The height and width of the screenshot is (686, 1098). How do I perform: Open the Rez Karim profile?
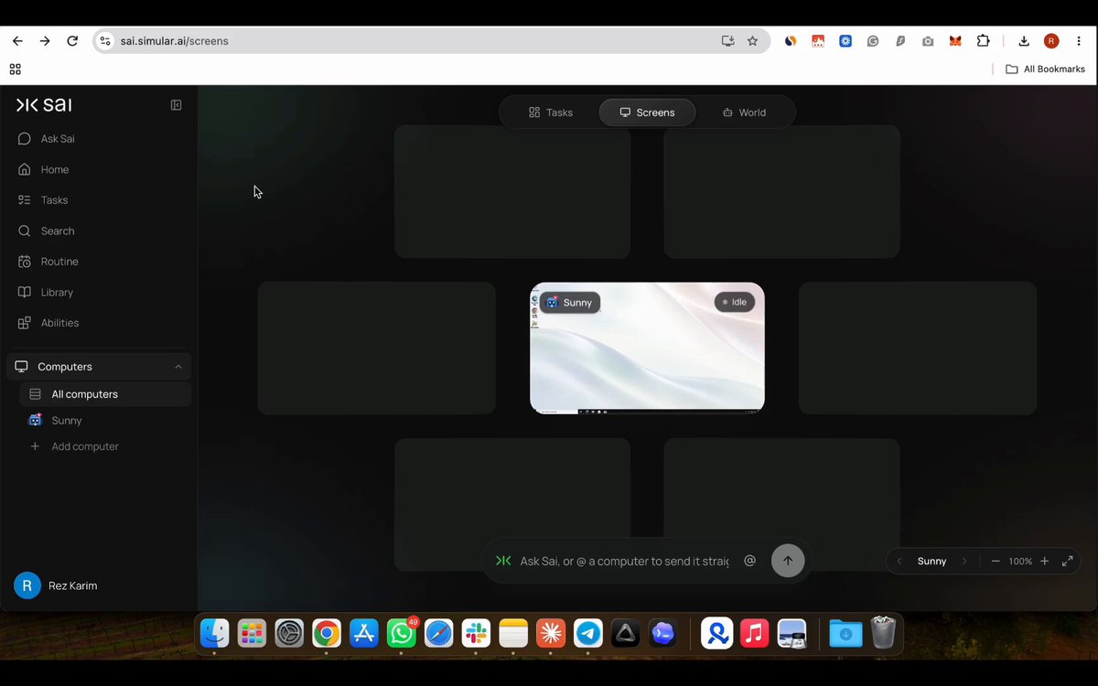coord(57,585)
